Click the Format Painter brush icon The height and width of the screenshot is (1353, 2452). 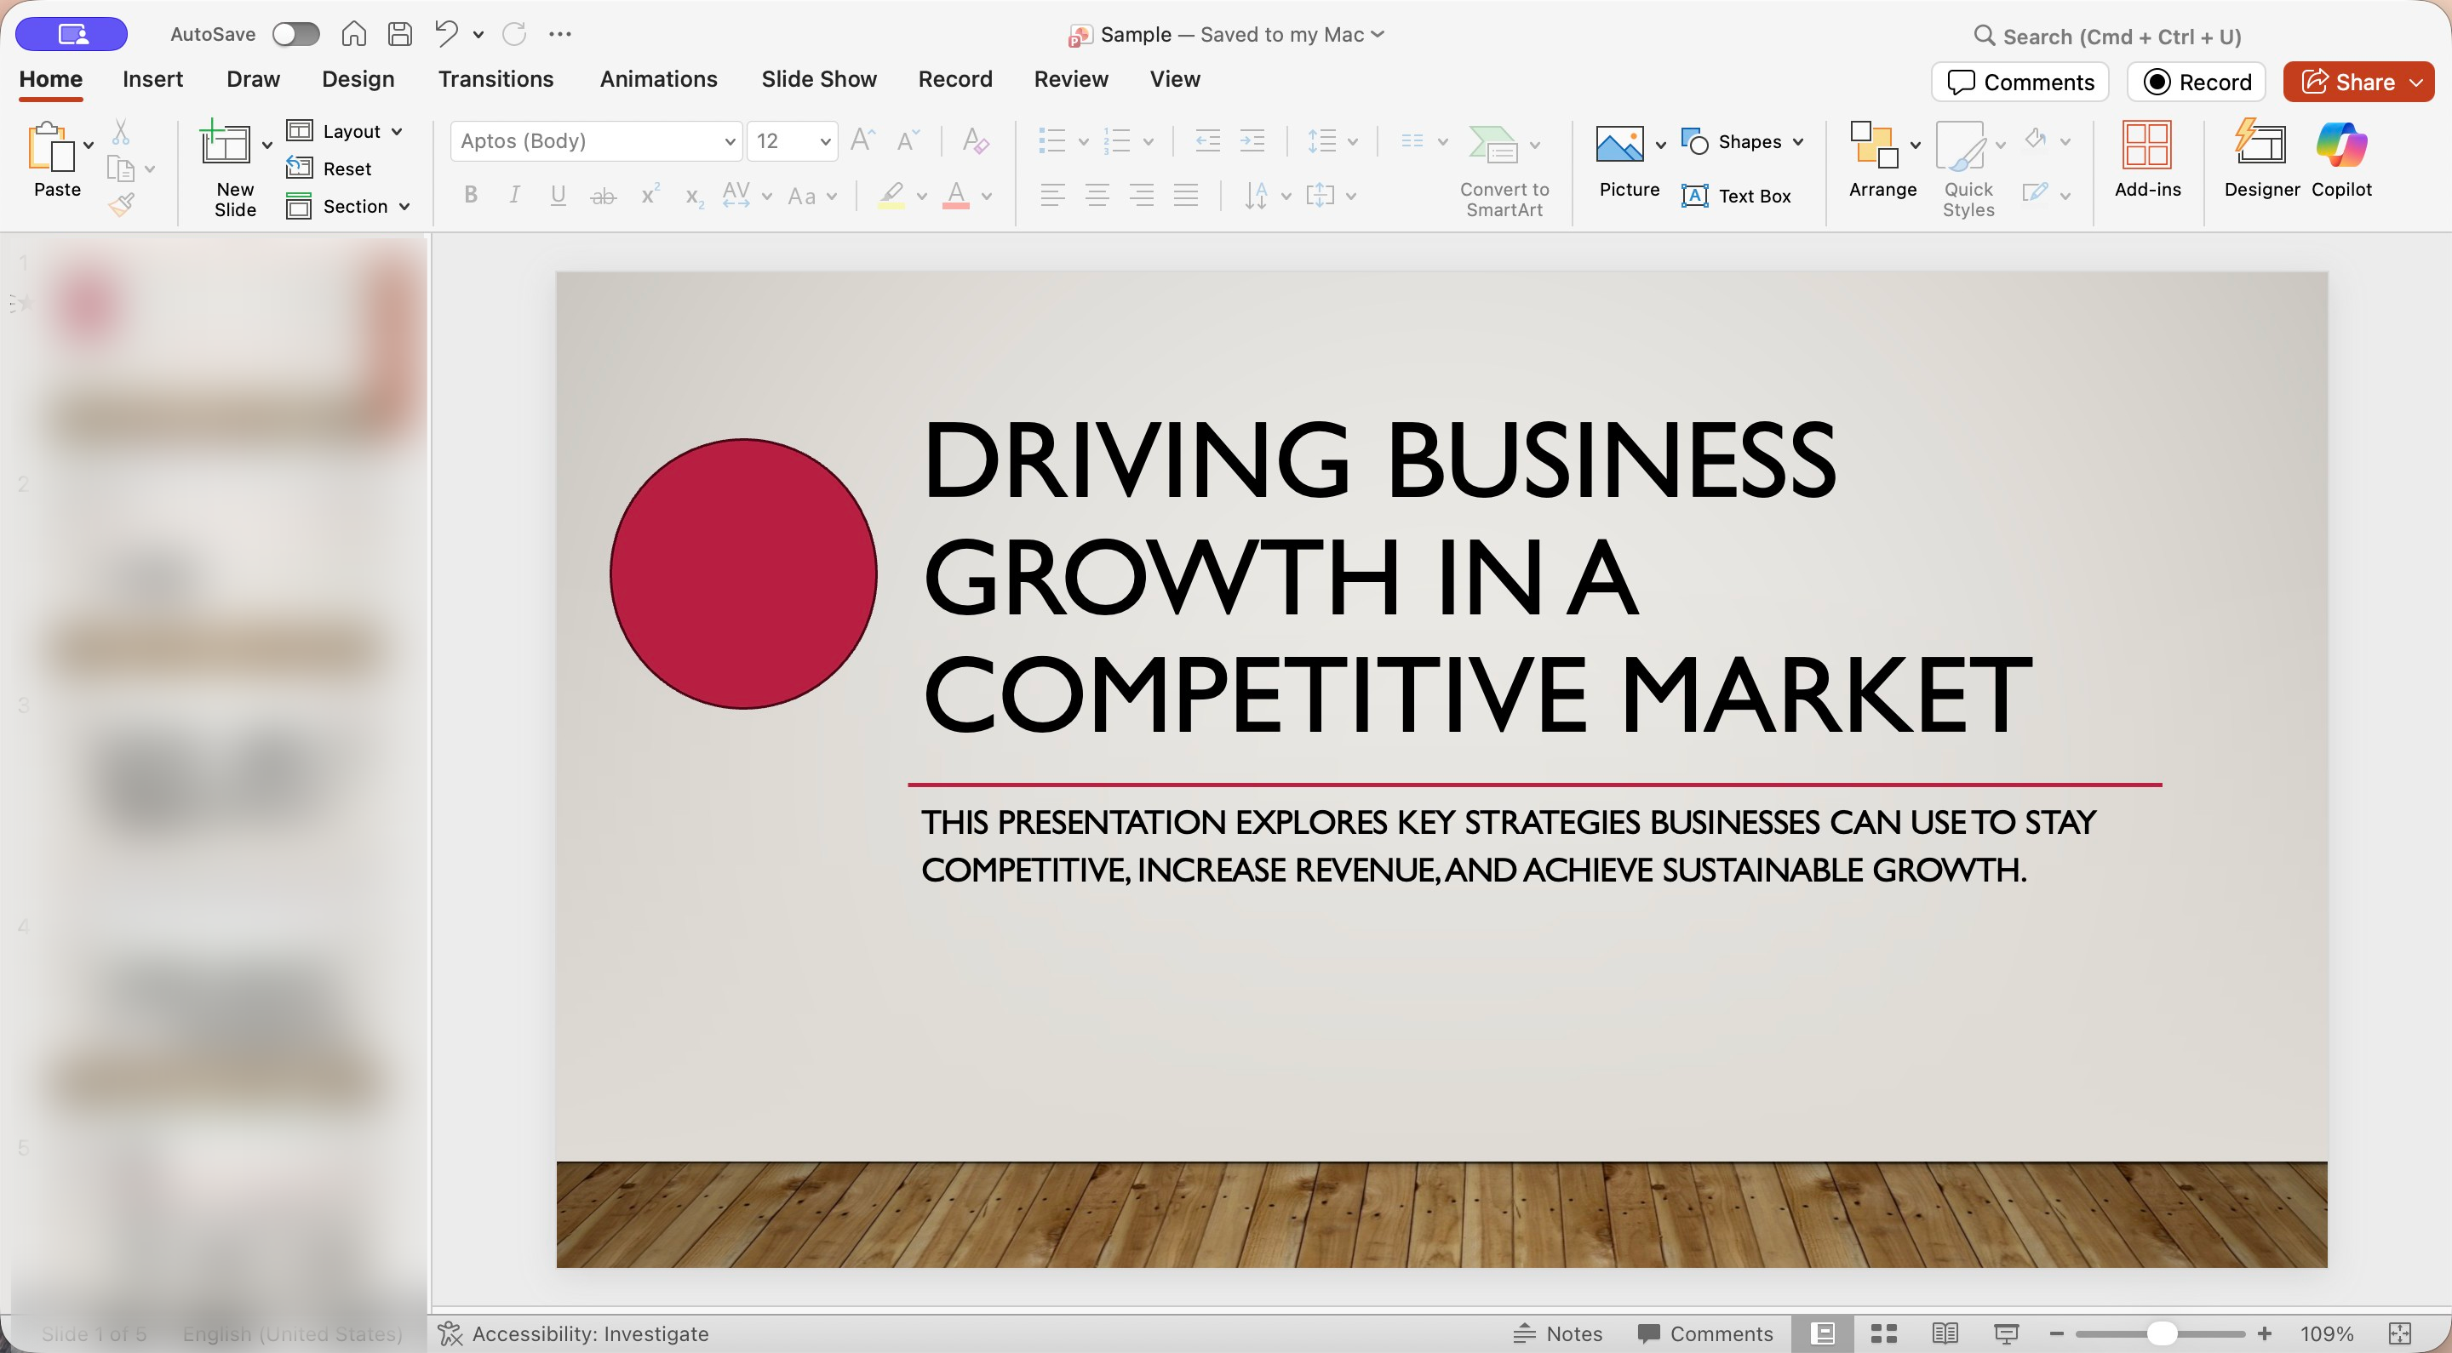click(122, 203)
